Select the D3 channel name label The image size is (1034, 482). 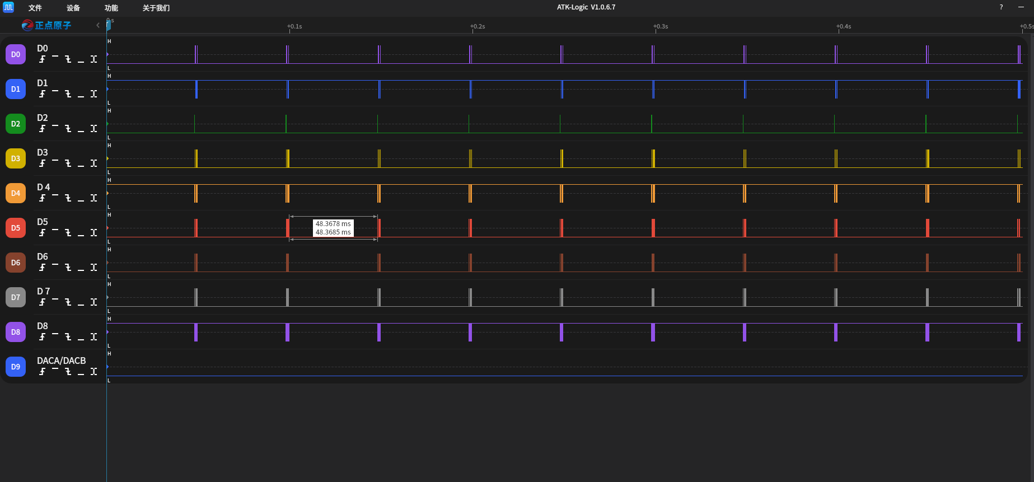(43, 153)
